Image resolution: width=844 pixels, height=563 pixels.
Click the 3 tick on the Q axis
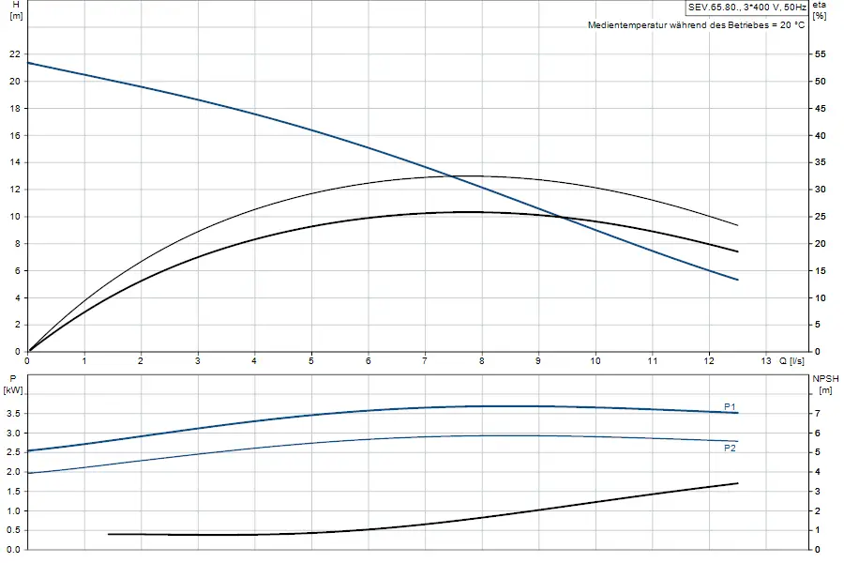(x=198, y=361)
